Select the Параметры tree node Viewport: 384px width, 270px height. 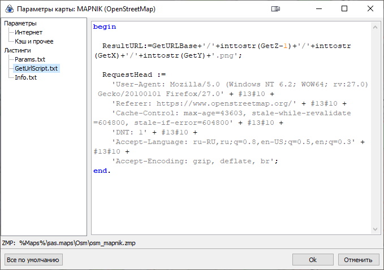point(20,24)
